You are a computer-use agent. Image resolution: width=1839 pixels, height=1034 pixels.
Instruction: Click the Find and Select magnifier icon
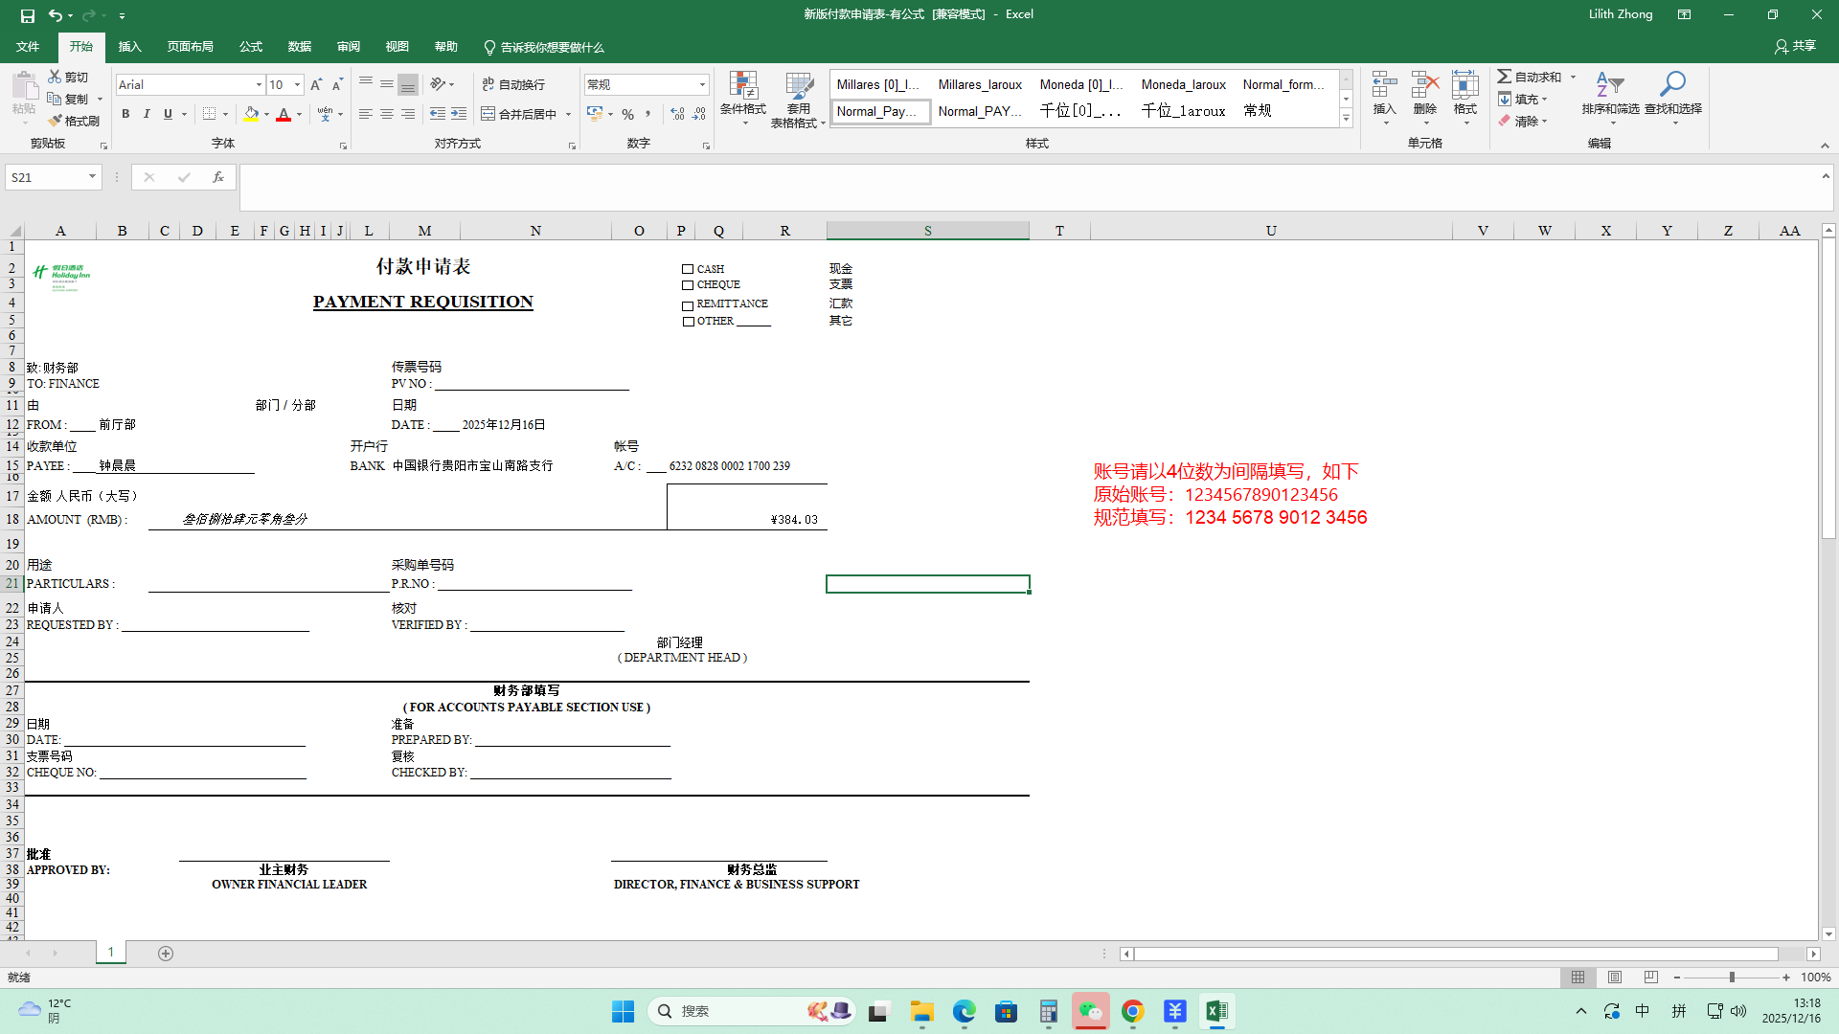click(x=1672, y=85)
